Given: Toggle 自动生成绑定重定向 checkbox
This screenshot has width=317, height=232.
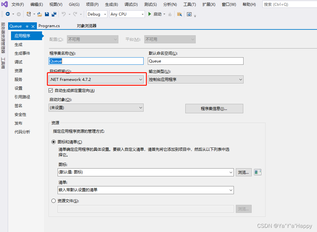Looking at the screenshot, I should coord(51,90).
